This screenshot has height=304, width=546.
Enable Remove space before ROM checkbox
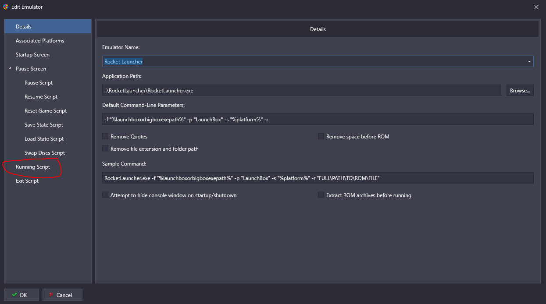click(321, 136)
